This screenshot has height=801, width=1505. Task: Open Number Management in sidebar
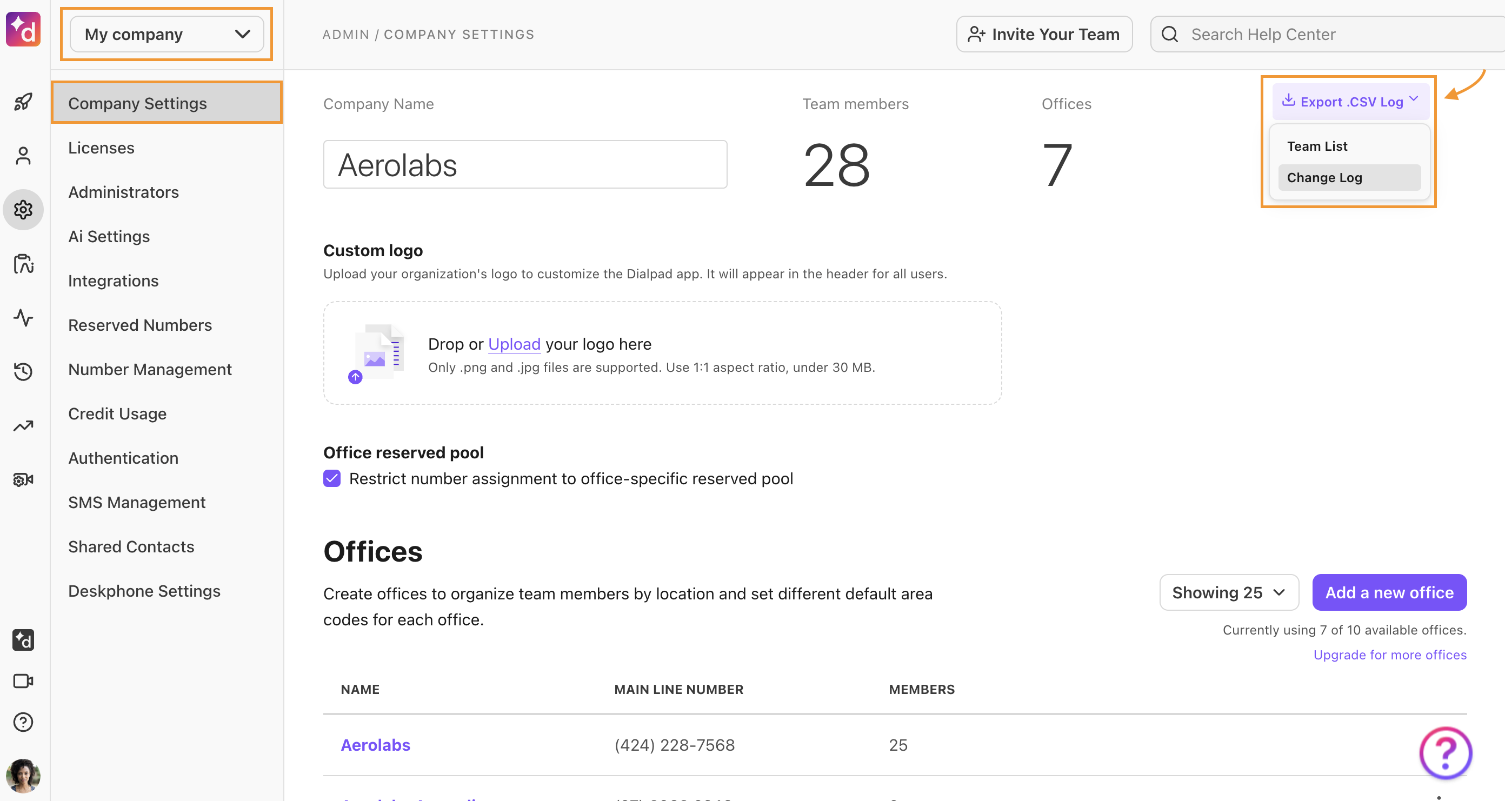[150, 369]
